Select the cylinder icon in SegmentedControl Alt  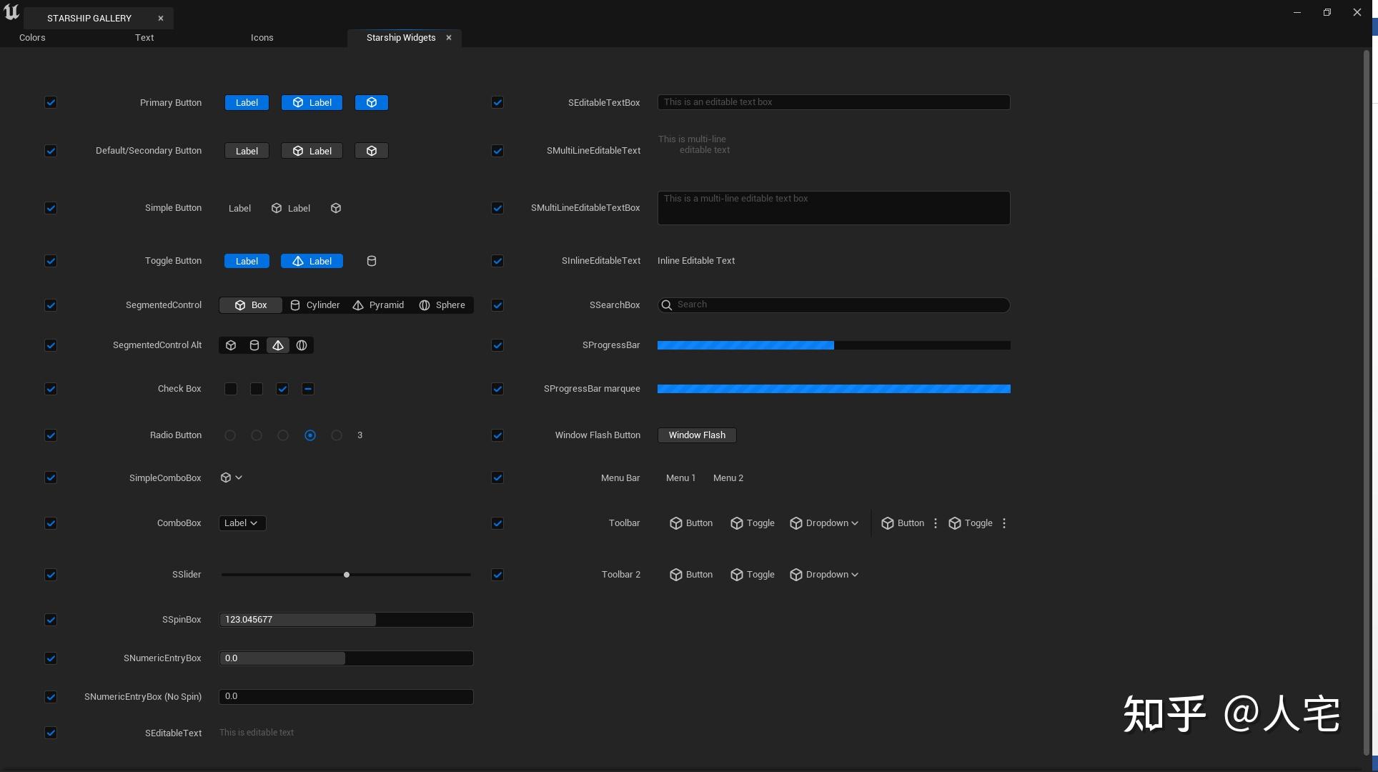[x=254, y=345]
